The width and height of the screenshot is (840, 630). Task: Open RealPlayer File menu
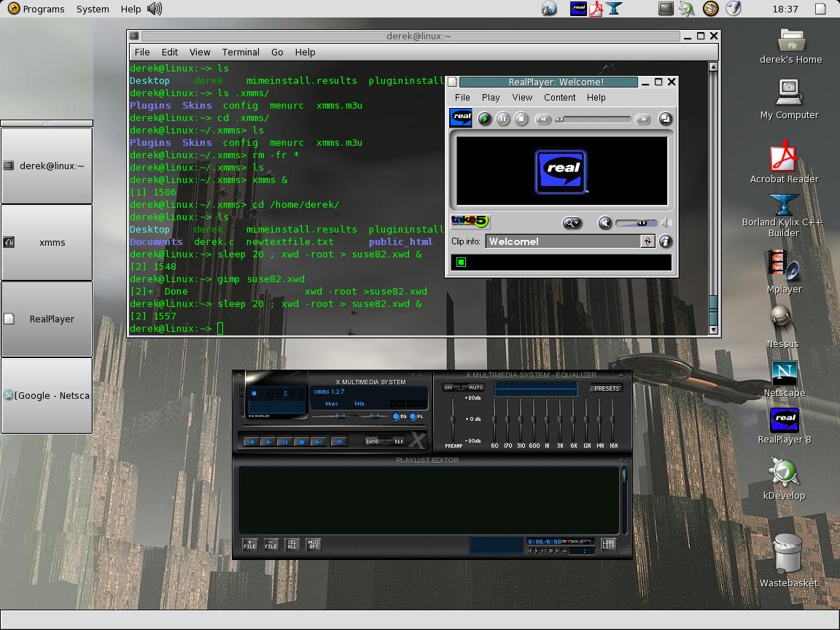(x=462, y=98)
